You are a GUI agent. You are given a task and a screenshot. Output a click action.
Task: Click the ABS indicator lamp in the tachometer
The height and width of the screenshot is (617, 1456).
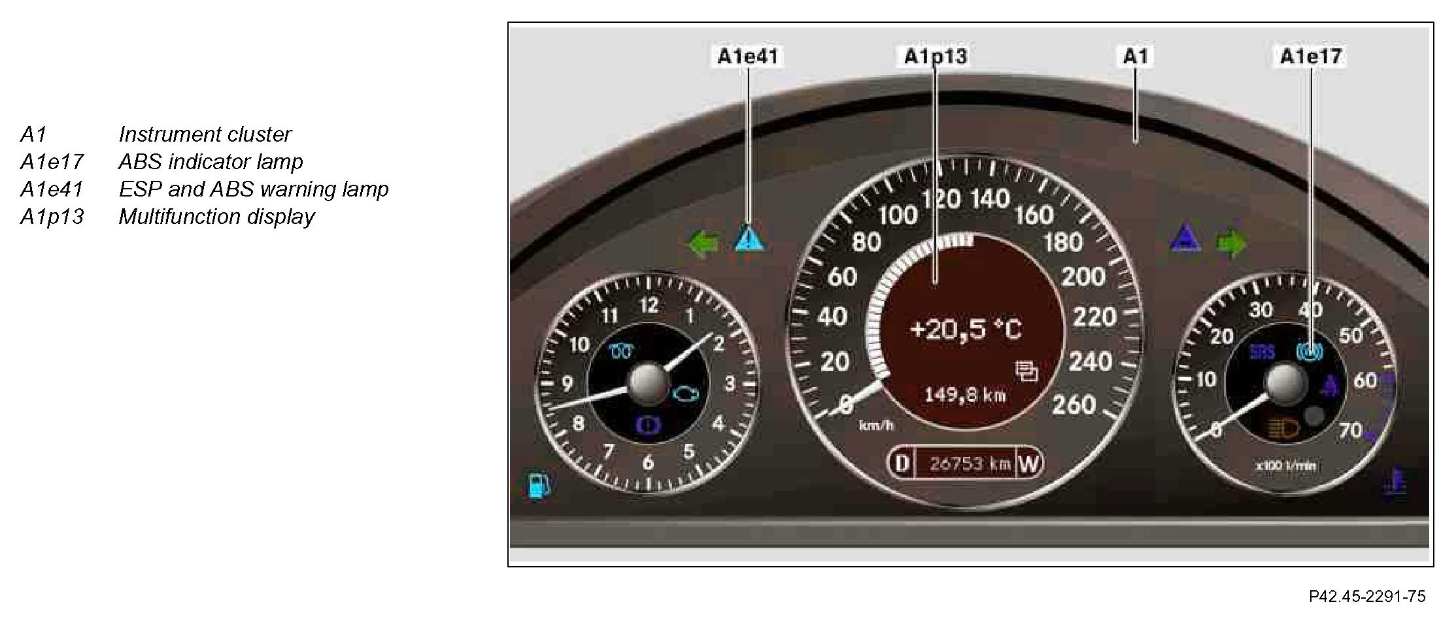(1310, 352)
